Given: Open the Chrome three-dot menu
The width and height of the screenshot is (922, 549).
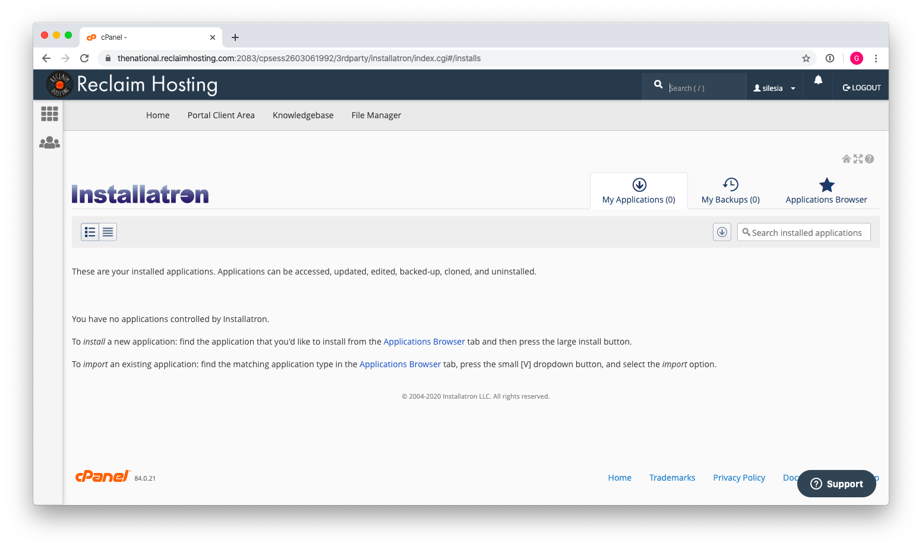Looking at the screenshot, I should tap(876, 58).
